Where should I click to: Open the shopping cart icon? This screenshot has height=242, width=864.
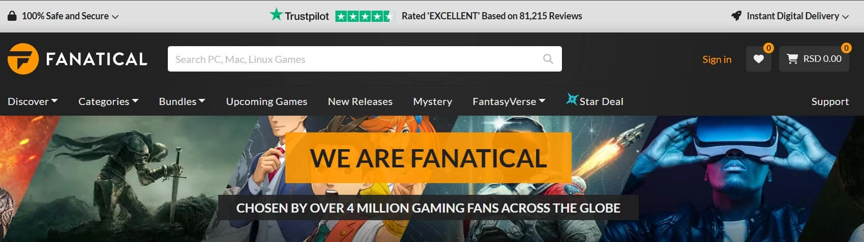(792, 59)
